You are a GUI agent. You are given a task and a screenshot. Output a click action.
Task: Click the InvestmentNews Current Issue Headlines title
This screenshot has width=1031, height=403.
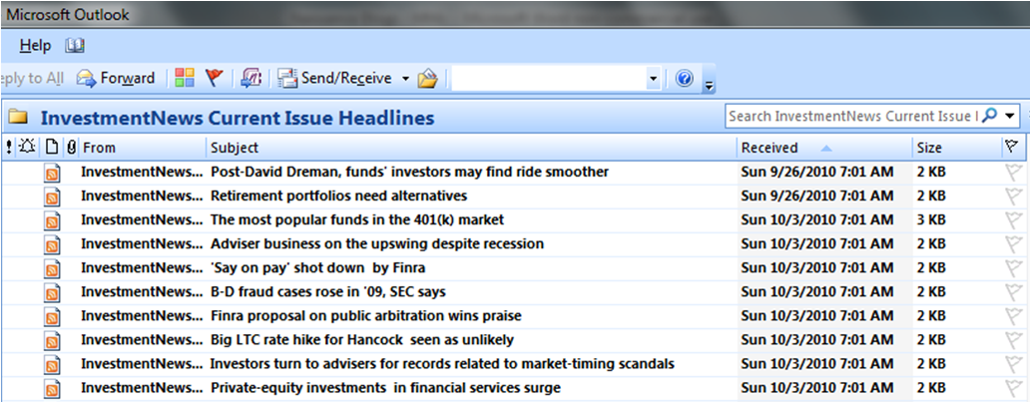tap(238, 118)
